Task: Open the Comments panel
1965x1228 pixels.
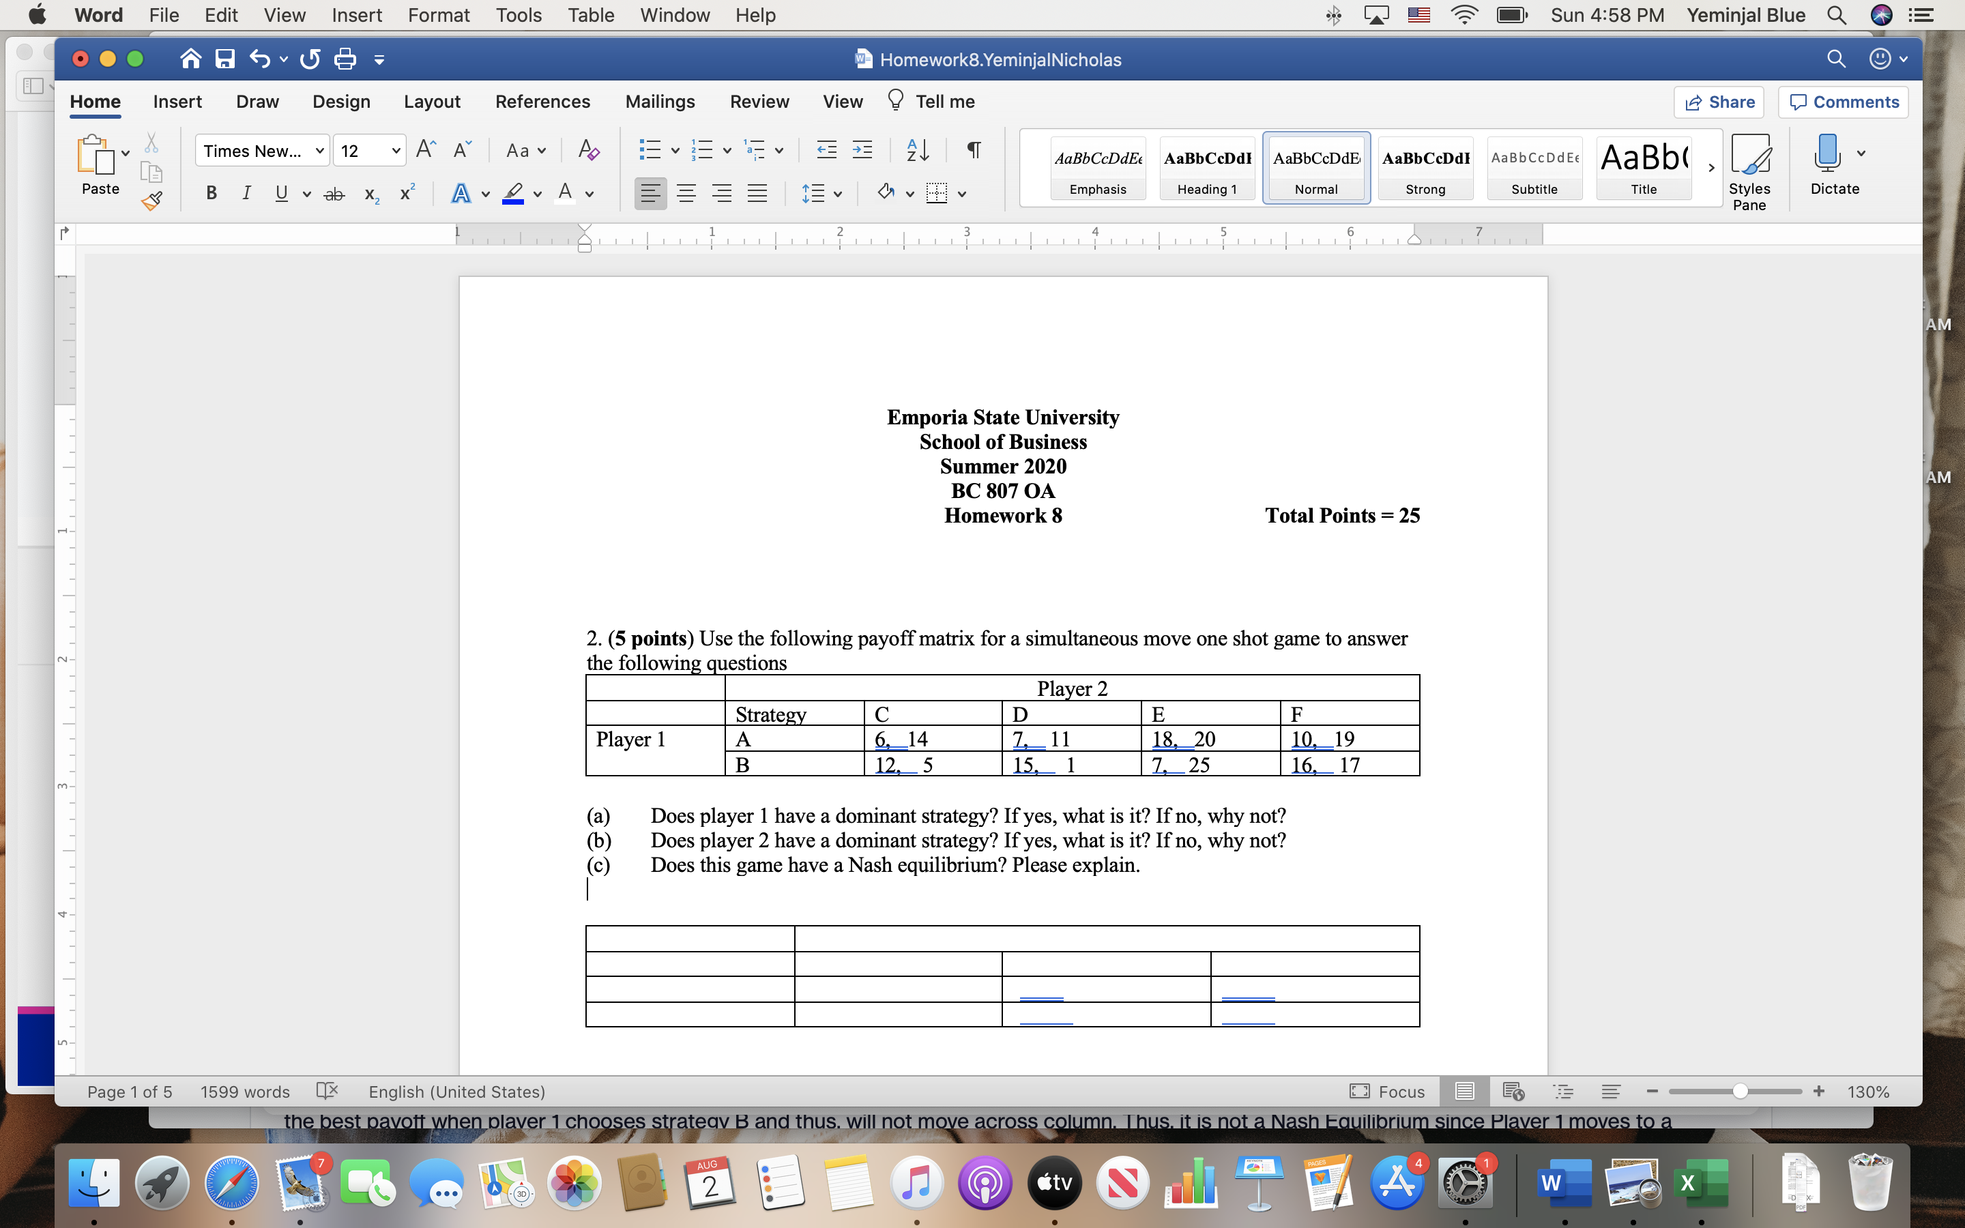Action: point(1842,102)
